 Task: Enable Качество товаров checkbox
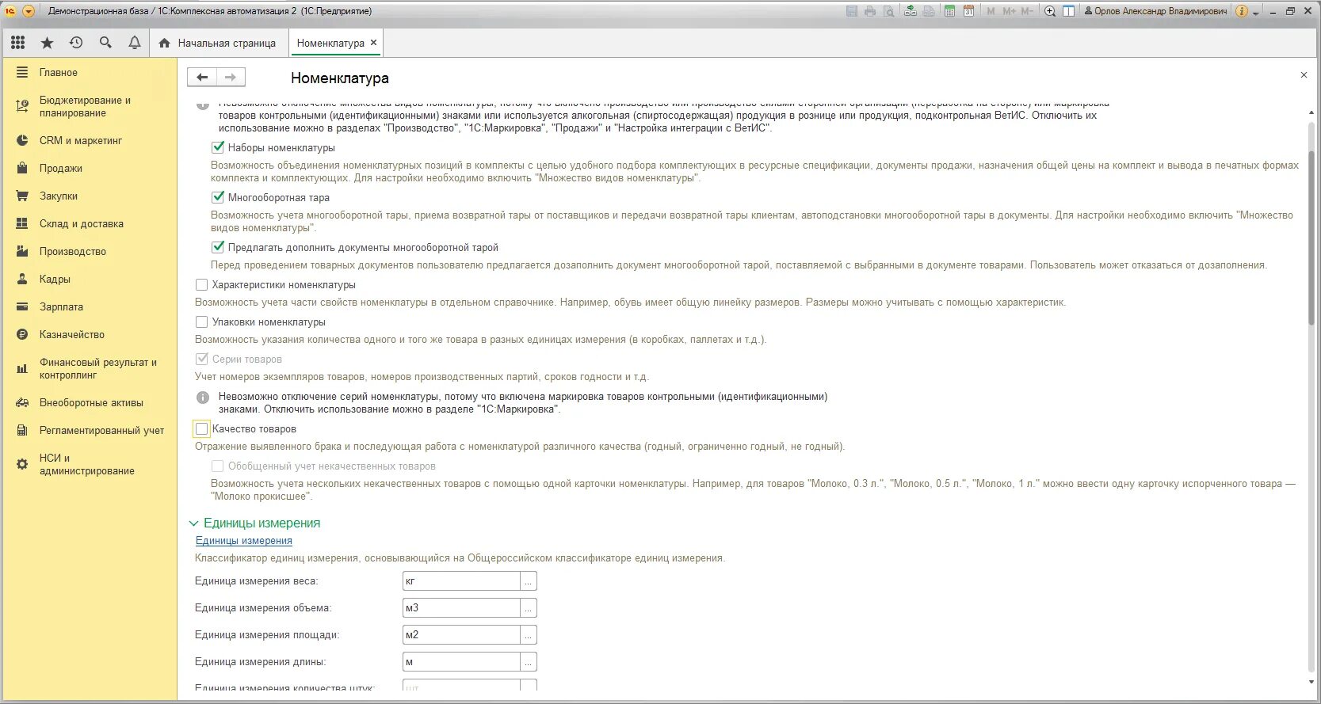pyautogui.click(x=202, y=428)
